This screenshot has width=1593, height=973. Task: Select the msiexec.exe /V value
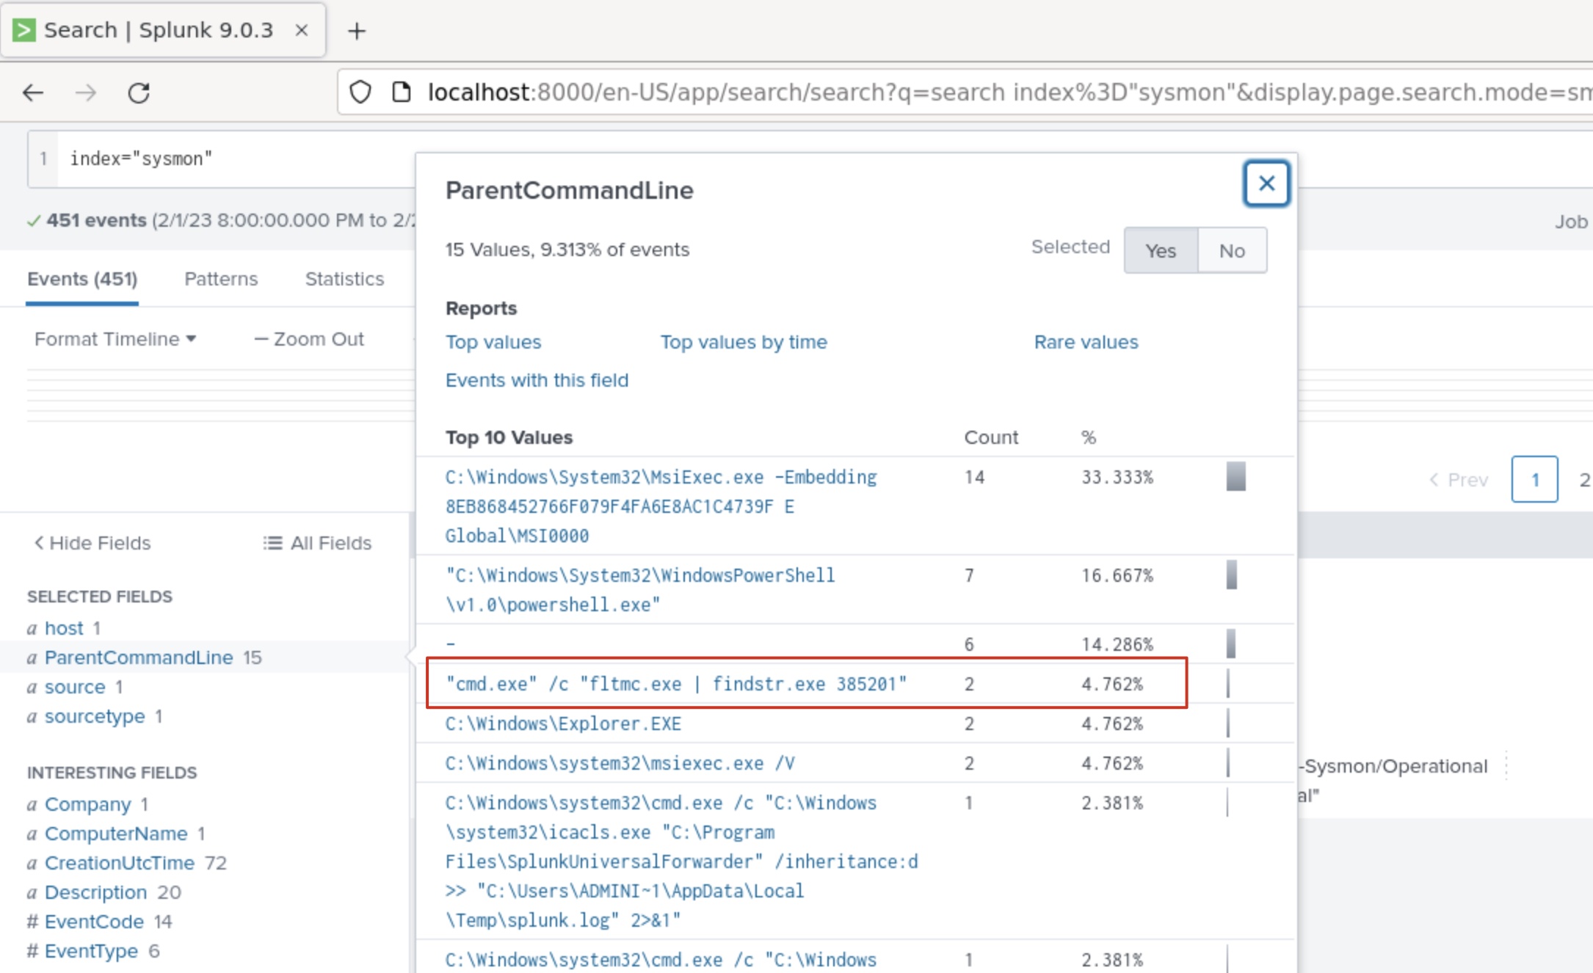click(620, 763)
